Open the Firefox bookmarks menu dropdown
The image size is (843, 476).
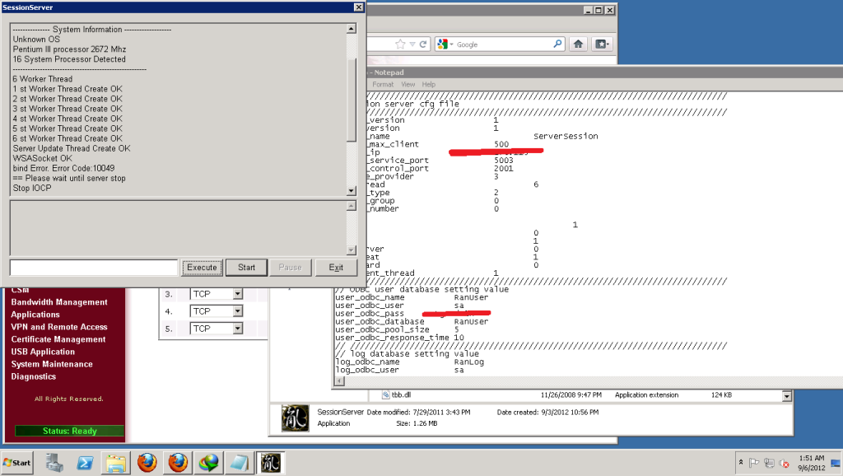[601, 44]
